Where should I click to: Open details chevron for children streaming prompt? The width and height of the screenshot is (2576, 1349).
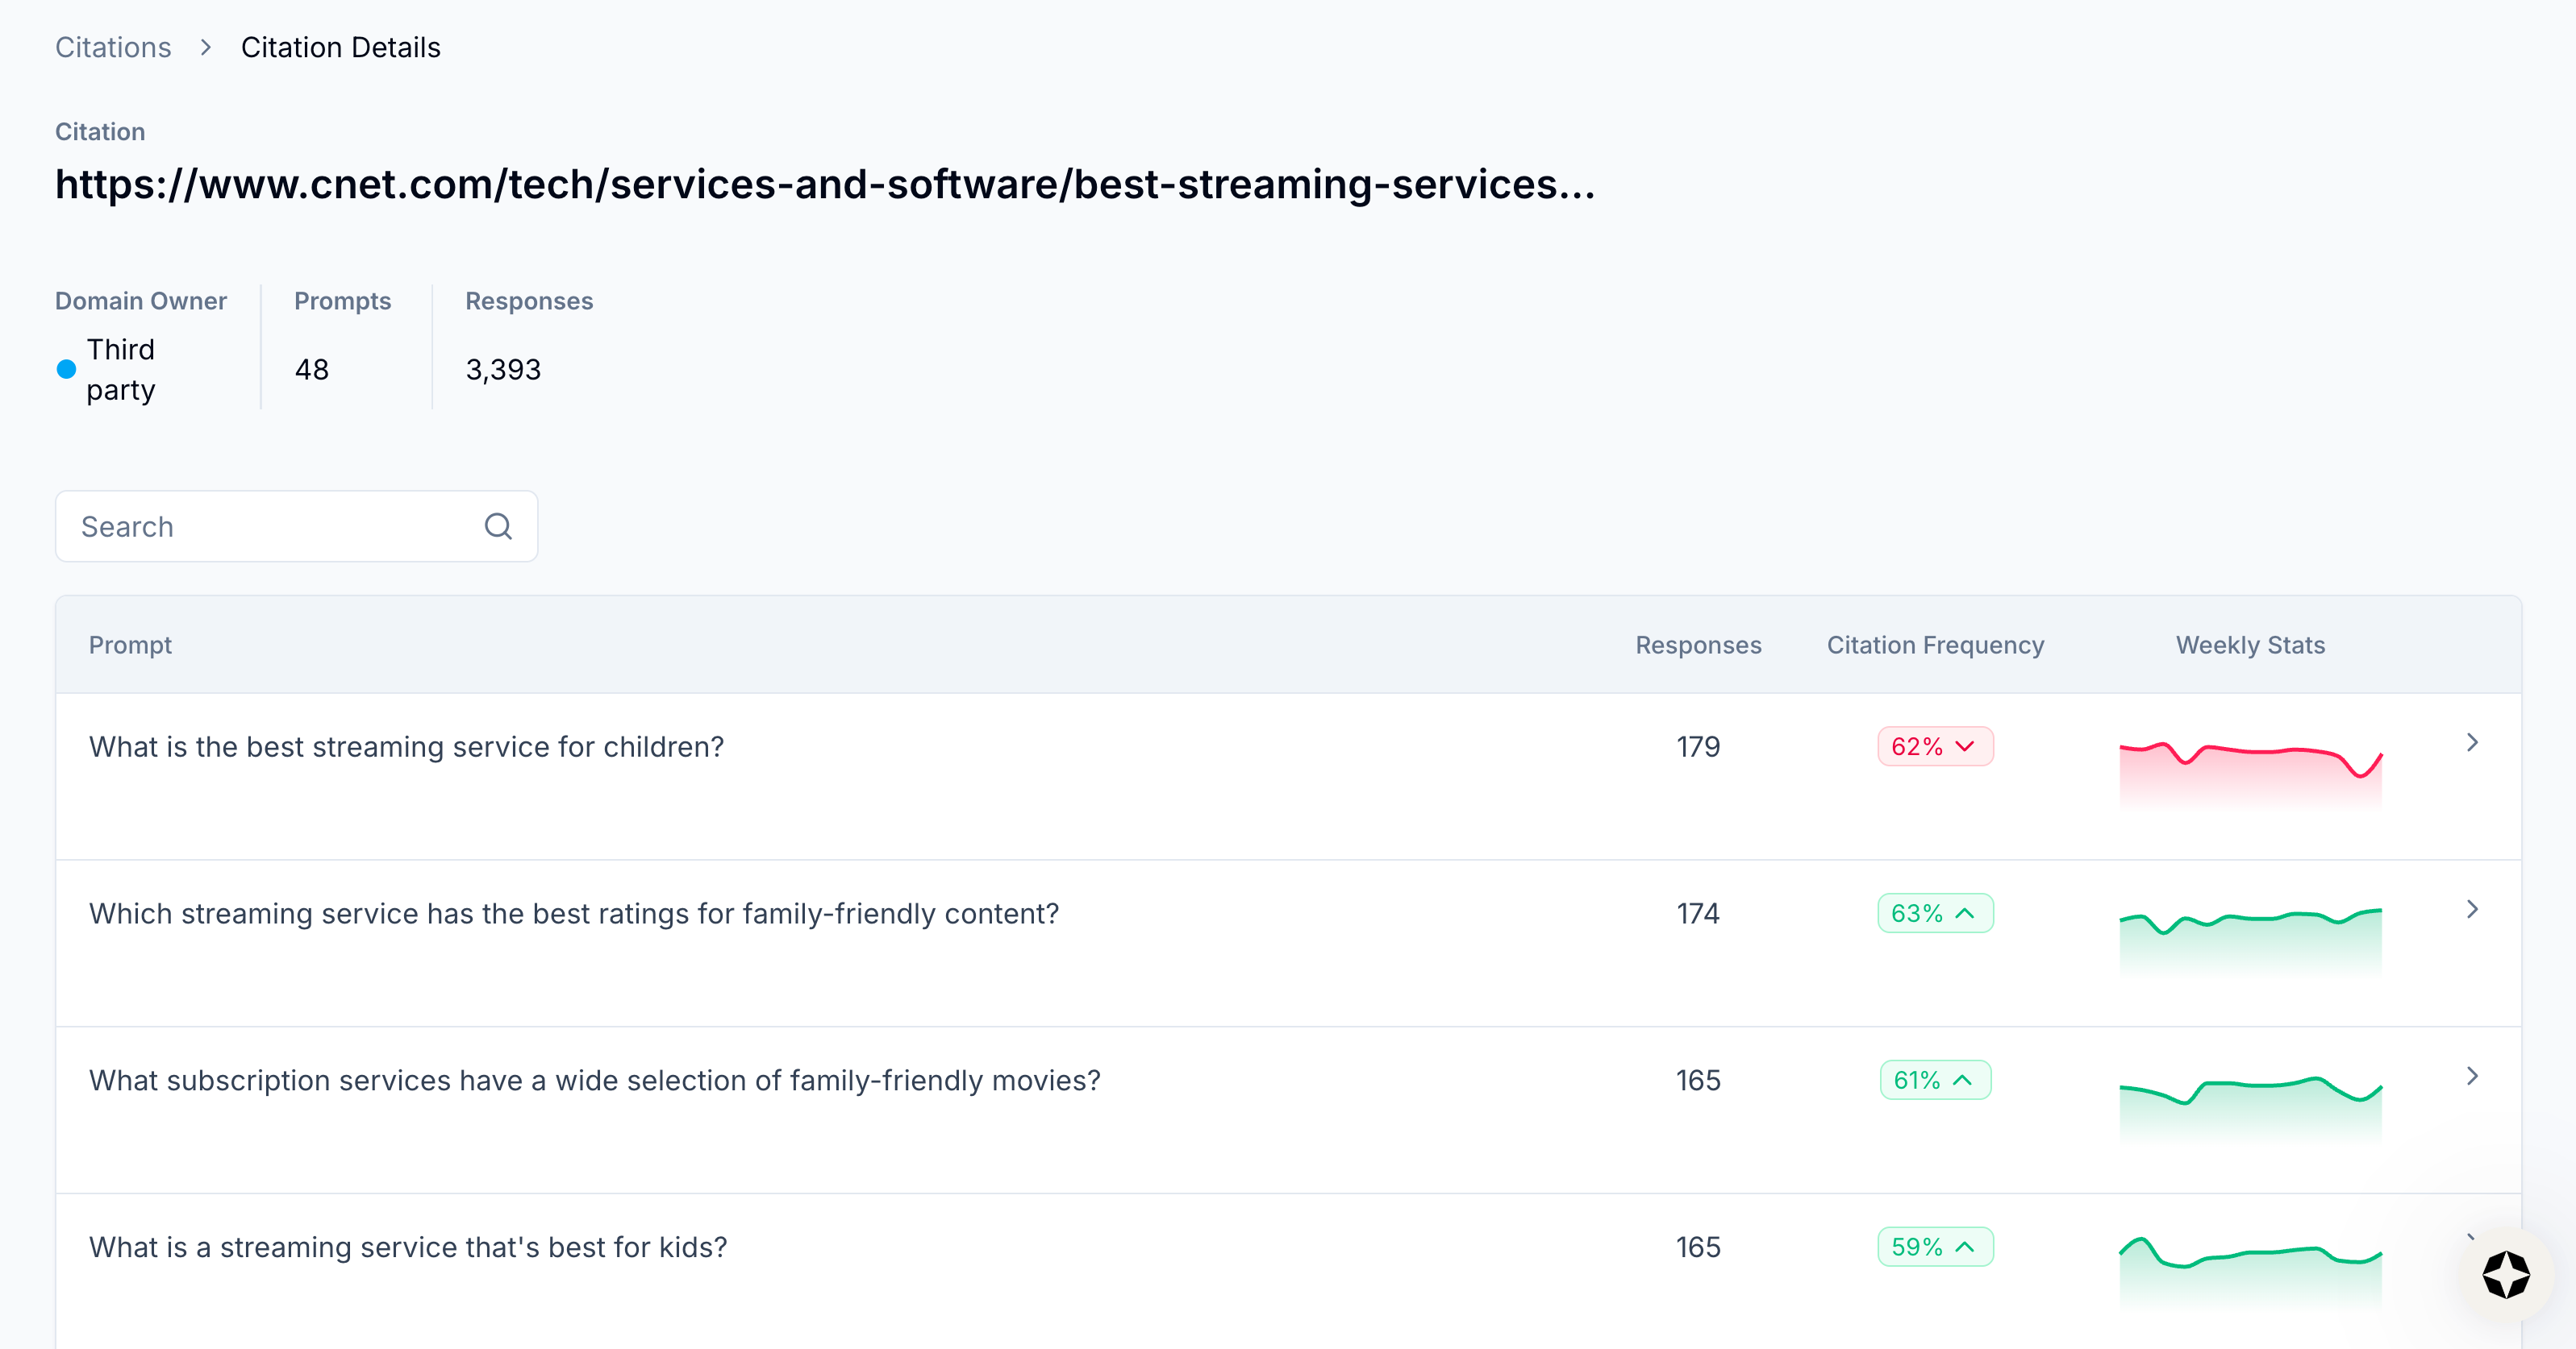[x=2472, y=742]
